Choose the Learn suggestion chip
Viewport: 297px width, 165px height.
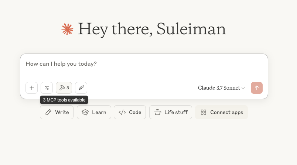(x=93, y=112)
